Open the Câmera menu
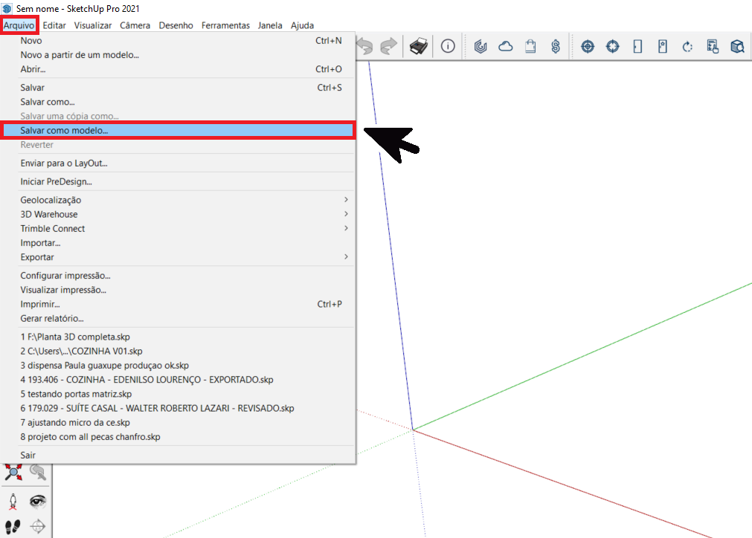The image size is (752, 538). pos(135,25)
